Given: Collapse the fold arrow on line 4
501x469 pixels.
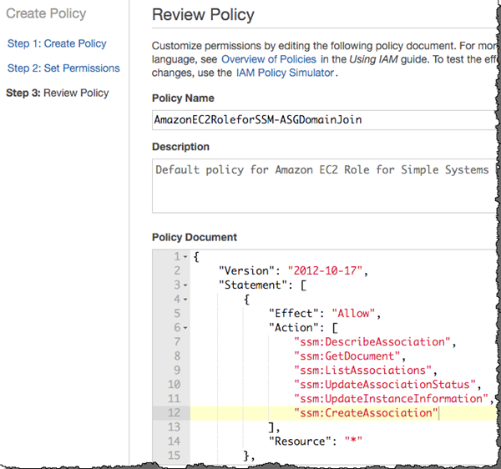Looking at the screenshot, I should (x=185, y=300).
